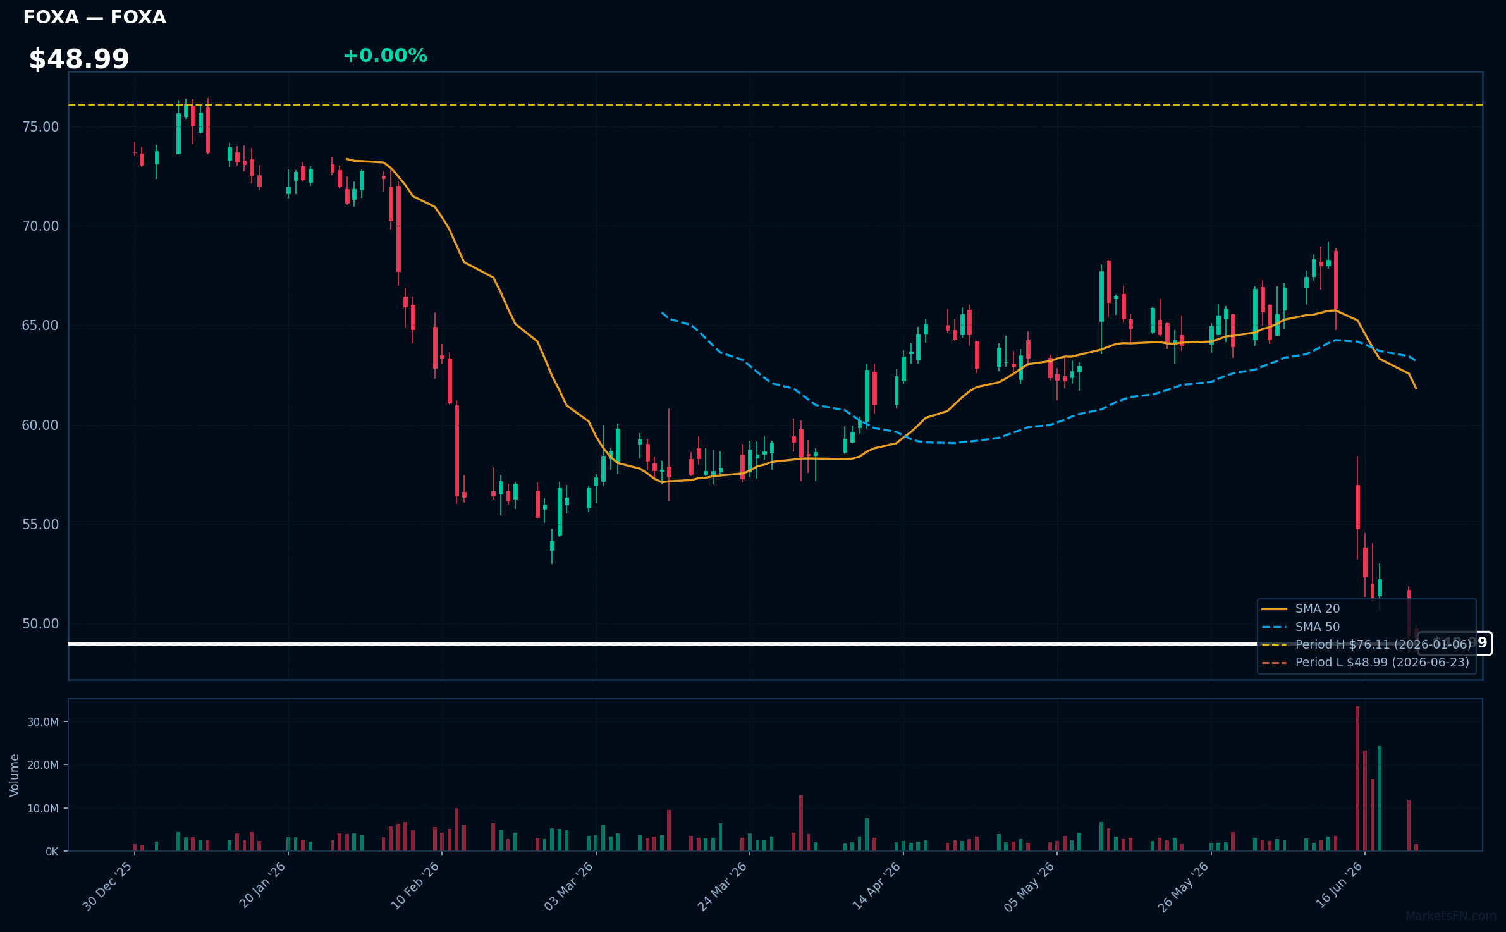The height and width of the screenshot is (932, 1506).
Task: Click the 75.00 price axis label
Action: pyautogui.click(x=40, y=127)
